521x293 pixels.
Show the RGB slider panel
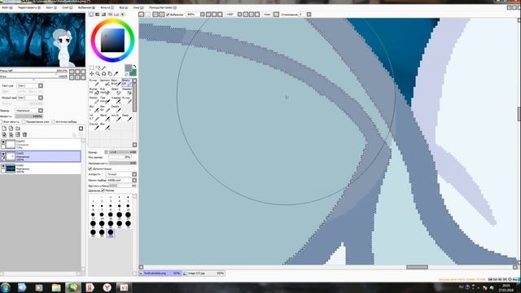(98, 15)
